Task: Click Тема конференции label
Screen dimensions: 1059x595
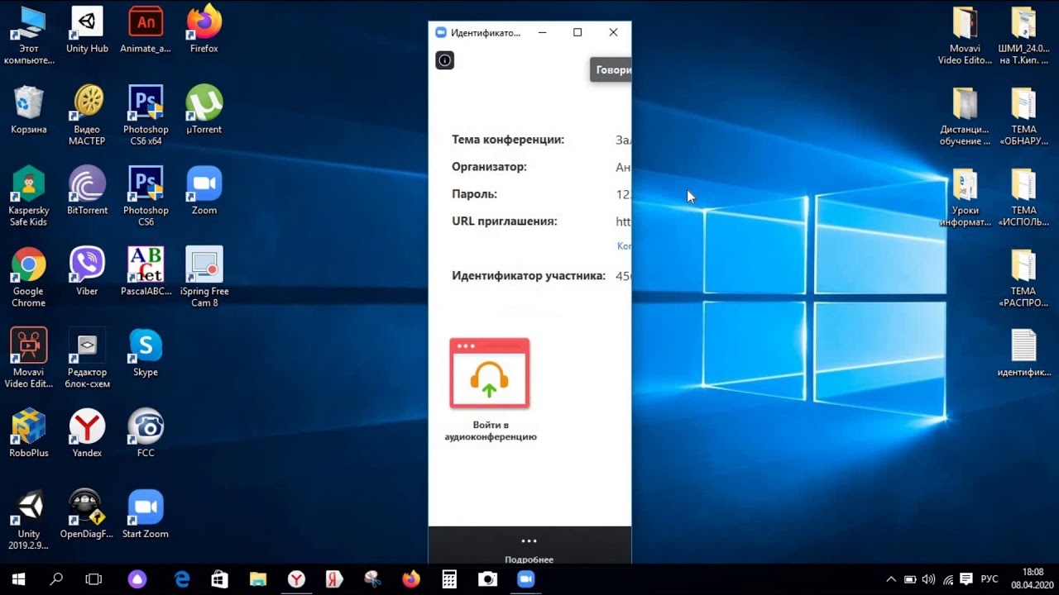Action: 508,140
